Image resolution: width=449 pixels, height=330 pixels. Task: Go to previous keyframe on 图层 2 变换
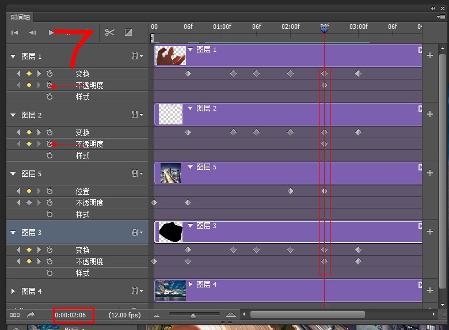tap(18, 132)
